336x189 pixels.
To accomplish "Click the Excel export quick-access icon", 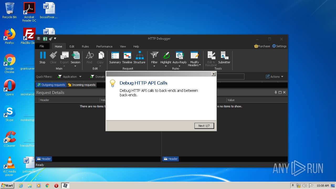I will pos(45,39).
